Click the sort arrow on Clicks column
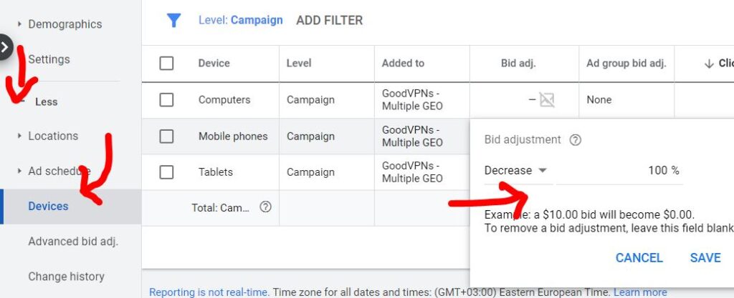 click(709, 64)
